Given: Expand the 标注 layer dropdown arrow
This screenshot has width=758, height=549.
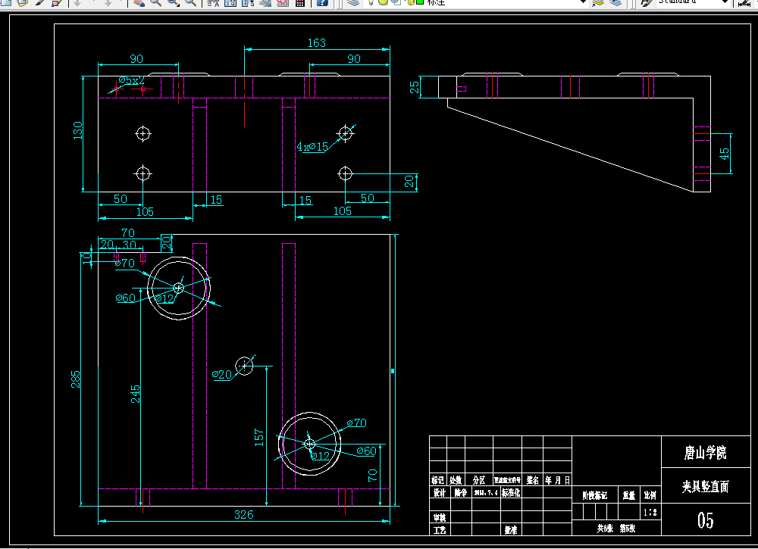Looking at the screenshot, I should click(583, 2).
